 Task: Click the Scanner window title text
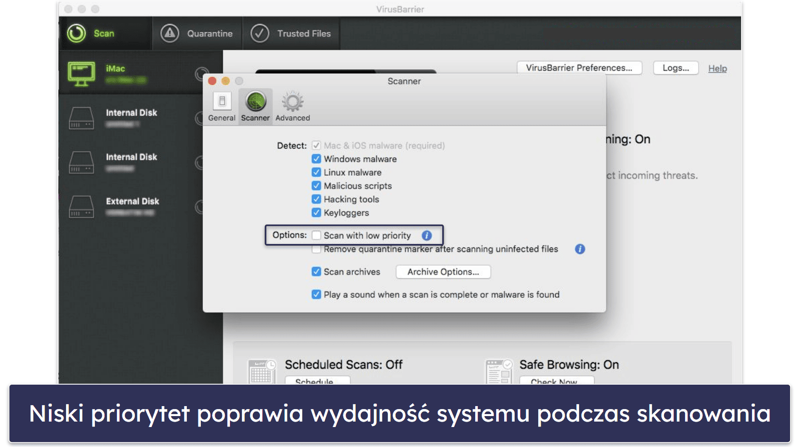point(404,81)
